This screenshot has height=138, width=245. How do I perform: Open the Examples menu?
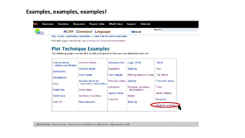pos(48,24)
